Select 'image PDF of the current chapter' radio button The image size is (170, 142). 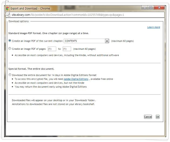pos(10,41)
